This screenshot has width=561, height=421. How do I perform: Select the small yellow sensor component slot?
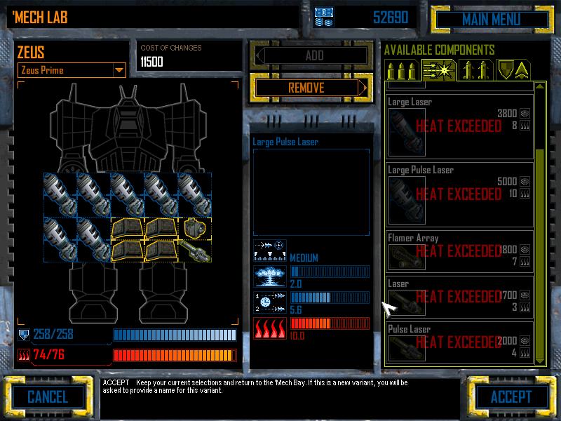pos(195,229)
